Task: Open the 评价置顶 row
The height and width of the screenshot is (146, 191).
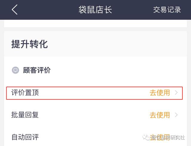Action: coord(94,93)
